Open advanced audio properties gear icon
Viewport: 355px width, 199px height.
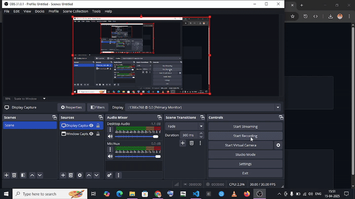[110, 175]
